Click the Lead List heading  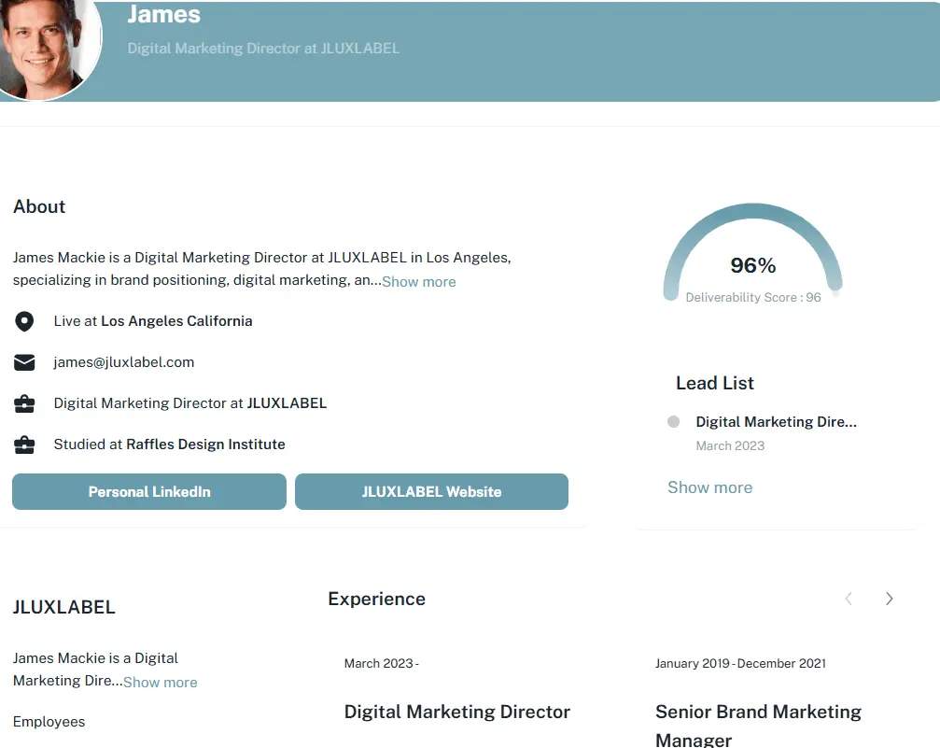pyautogui.click(x=715, y=383)
